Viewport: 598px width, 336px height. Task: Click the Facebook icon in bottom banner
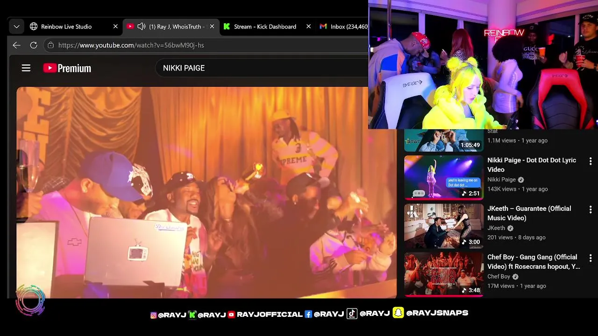(308, 314)
